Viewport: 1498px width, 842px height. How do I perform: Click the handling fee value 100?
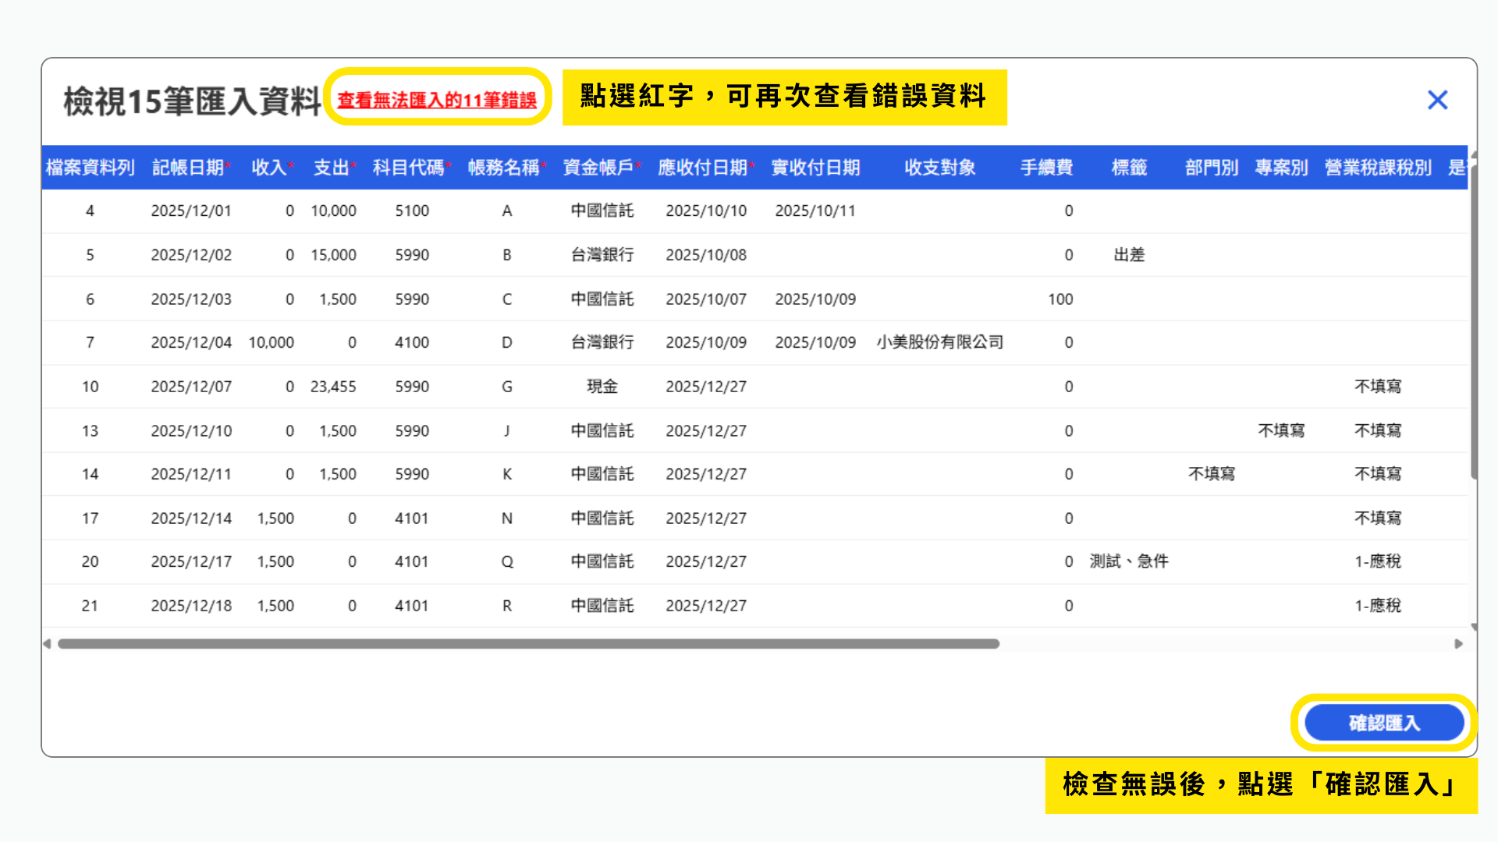(1060, 299)
